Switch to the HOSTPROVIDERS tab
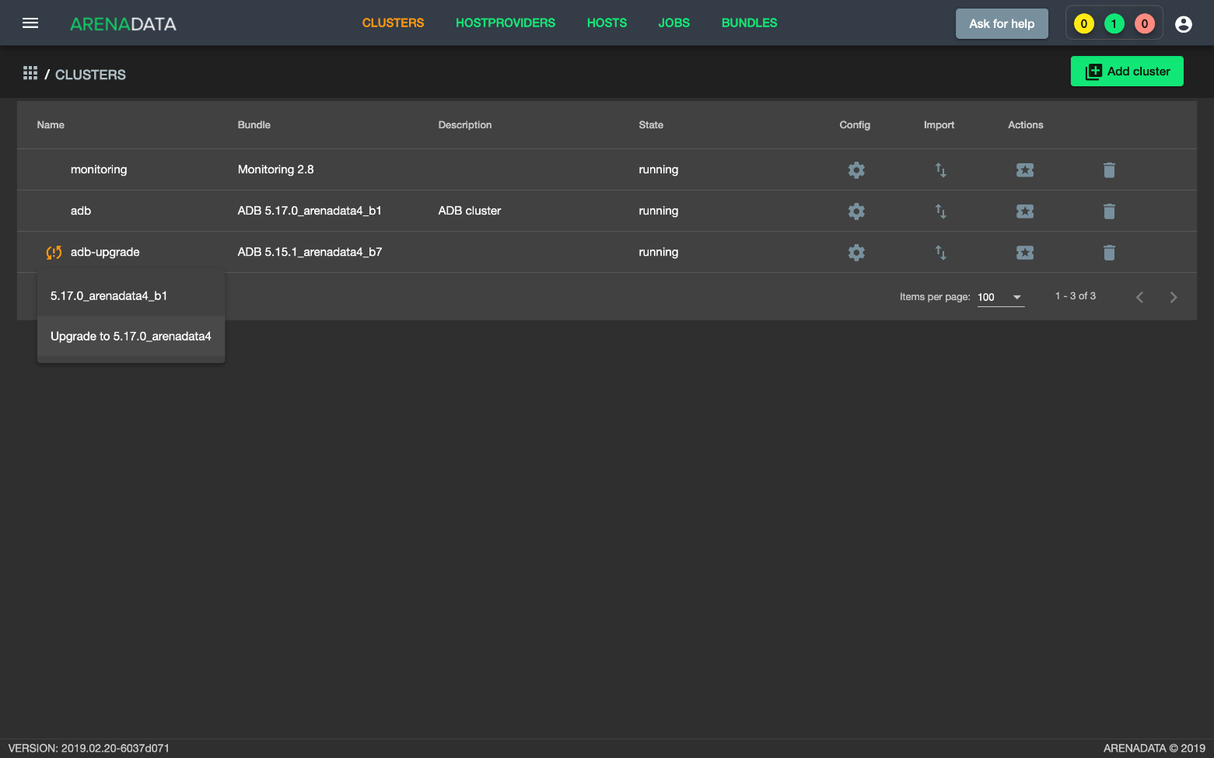1214x758 pixels. pos(506,23)
